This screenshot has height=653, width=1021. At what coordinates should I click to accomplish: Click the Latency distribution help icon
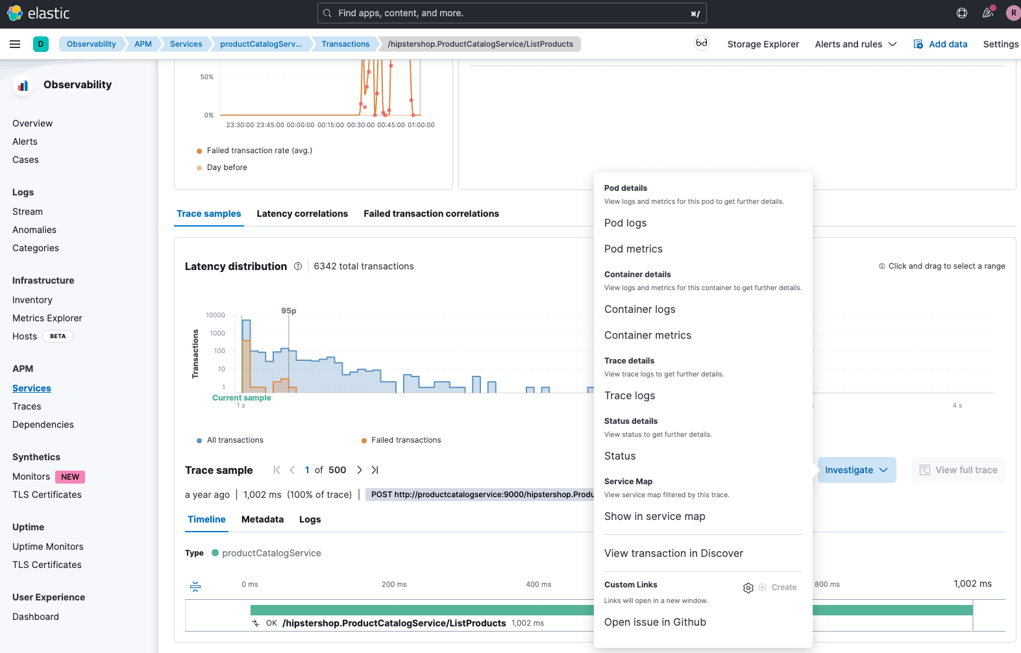pyautogui.click(x=298, y=266)
